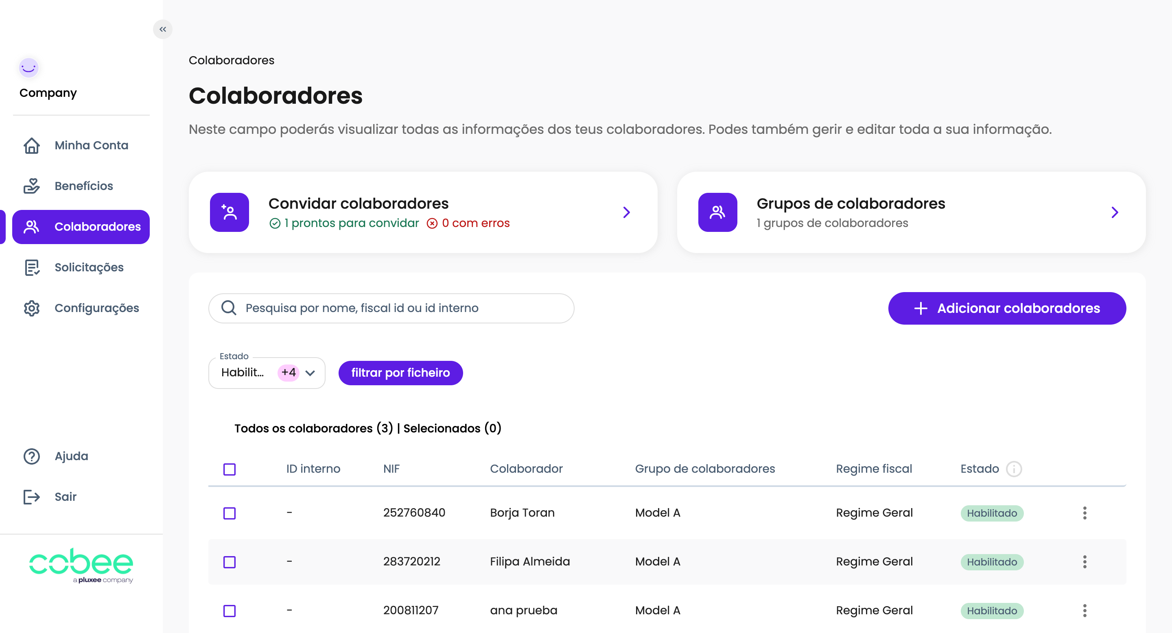The width and height of the screenshot is (1172, 633).
Task: Open the three-dot menu for Borja Toran
Action: [1084, 513]
